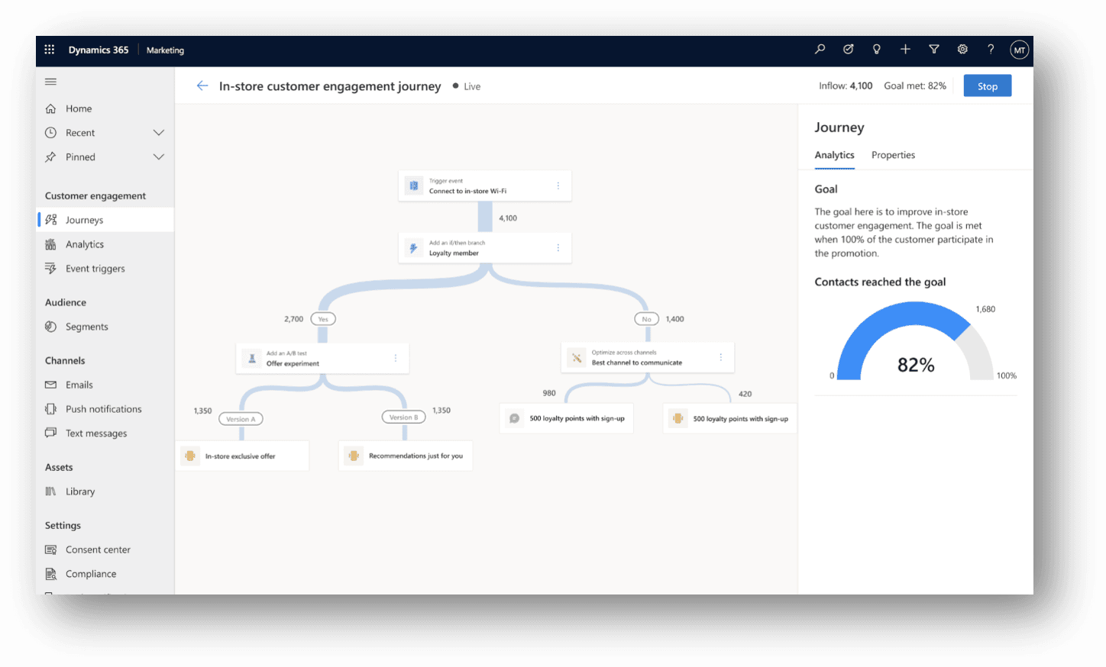This screenshot has width=1106, height=667.
Task: Open the settings gear icon
Action: 962,50
